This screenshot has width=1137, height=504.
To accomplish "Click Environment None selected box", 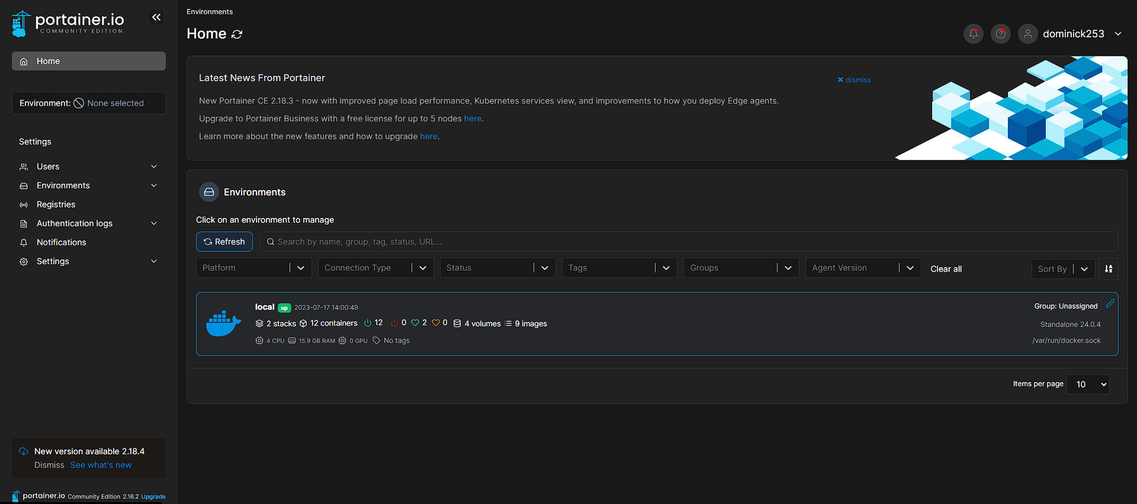I will [89, 103].
